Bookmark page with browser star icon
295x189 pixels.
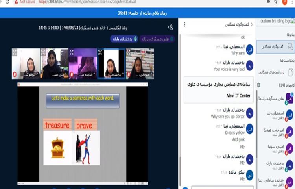[x=276, y=2]
